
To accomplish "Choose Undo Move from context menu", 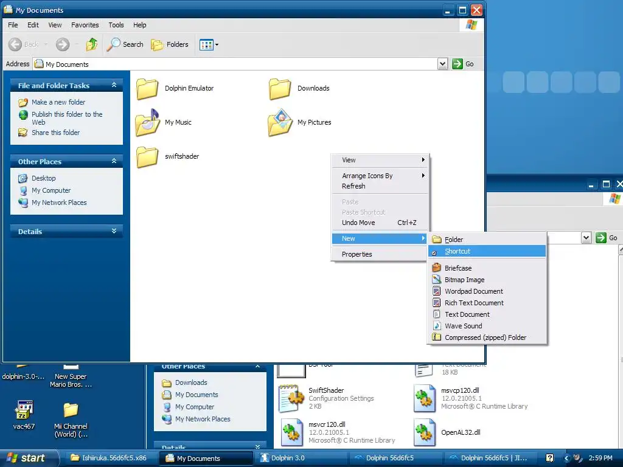I will (x=380, y=223).
